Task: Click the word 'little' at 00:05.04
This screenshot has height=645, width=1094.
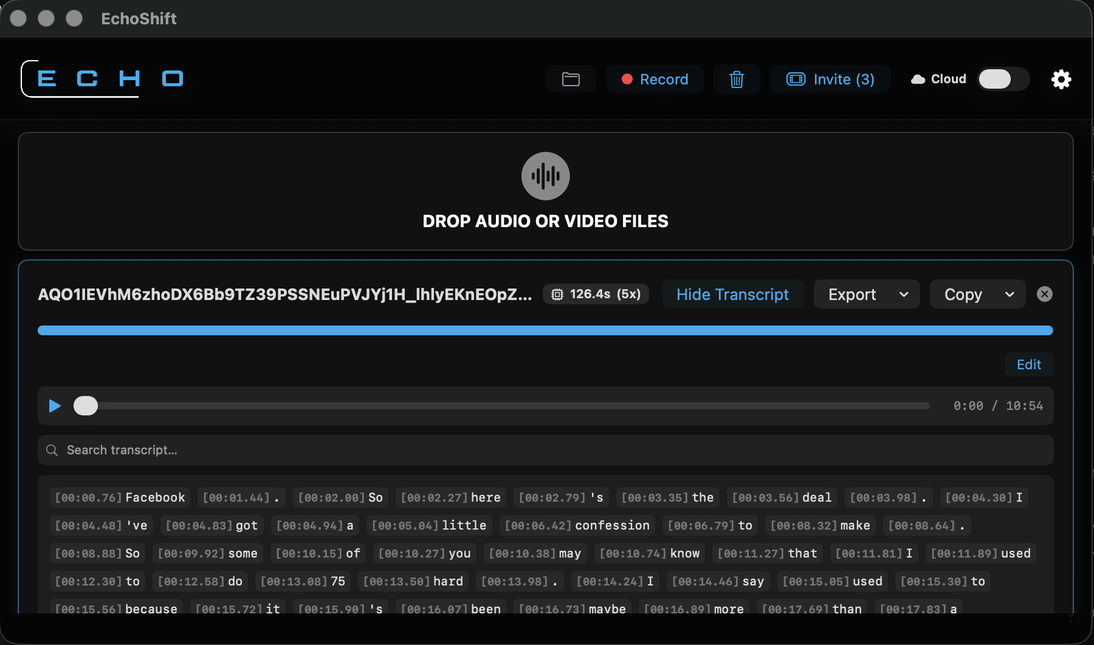Action: [429, 525]
